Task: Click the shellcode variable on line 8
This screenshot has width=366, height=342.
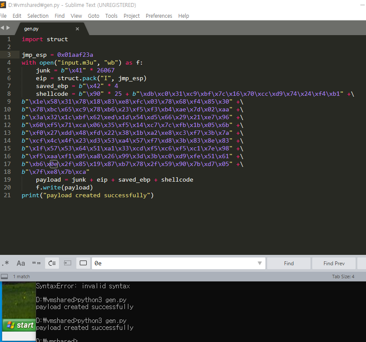Action: 52,94
